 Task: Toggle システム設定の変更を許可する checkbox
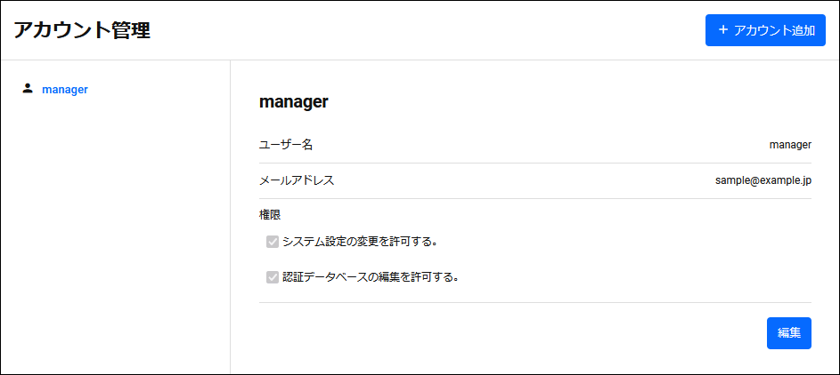[273, 242]
